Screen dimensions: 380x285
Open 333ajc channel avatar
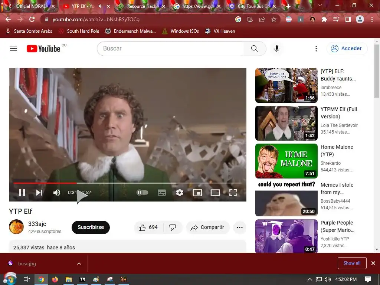(16, 227)
